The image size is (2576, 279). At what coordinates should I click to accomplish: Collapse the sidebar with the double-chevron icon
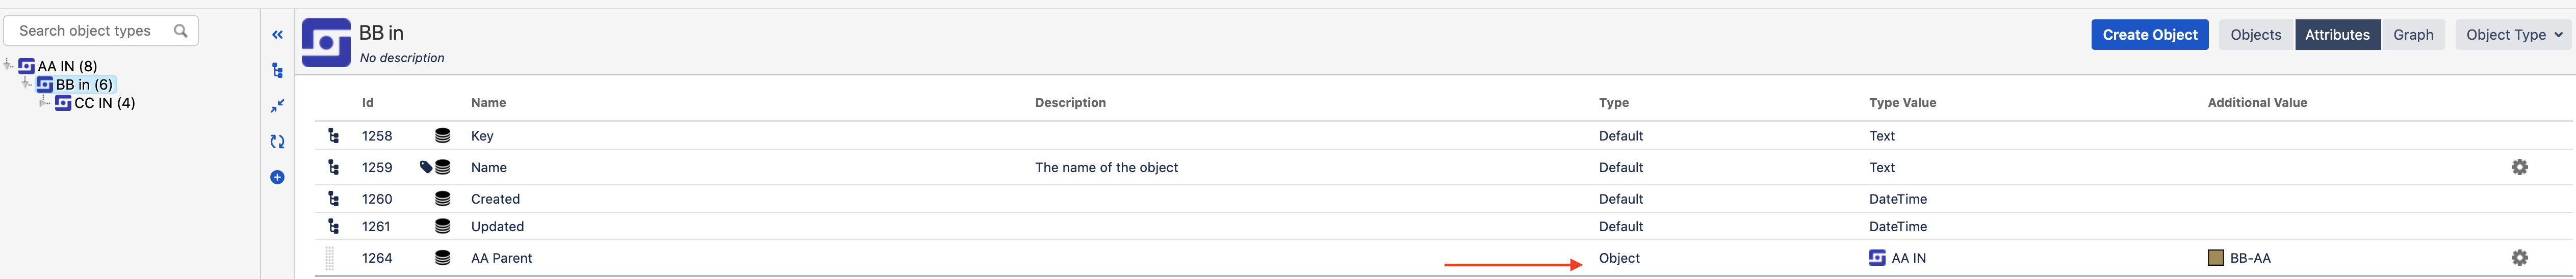click(x=277, y=35)
